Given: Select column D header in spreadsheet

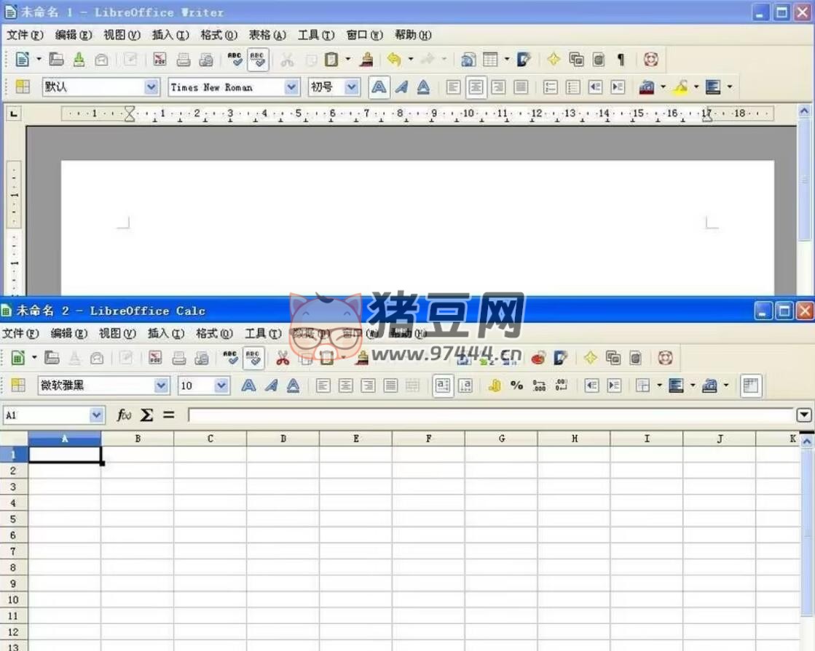Looking at the screenshot, I should [283, 439].
